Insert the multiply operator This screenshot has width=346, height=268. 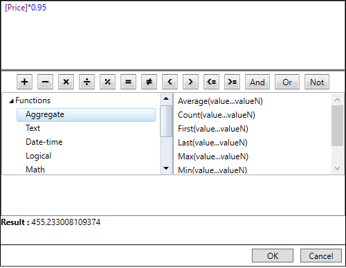click(66, 82)
